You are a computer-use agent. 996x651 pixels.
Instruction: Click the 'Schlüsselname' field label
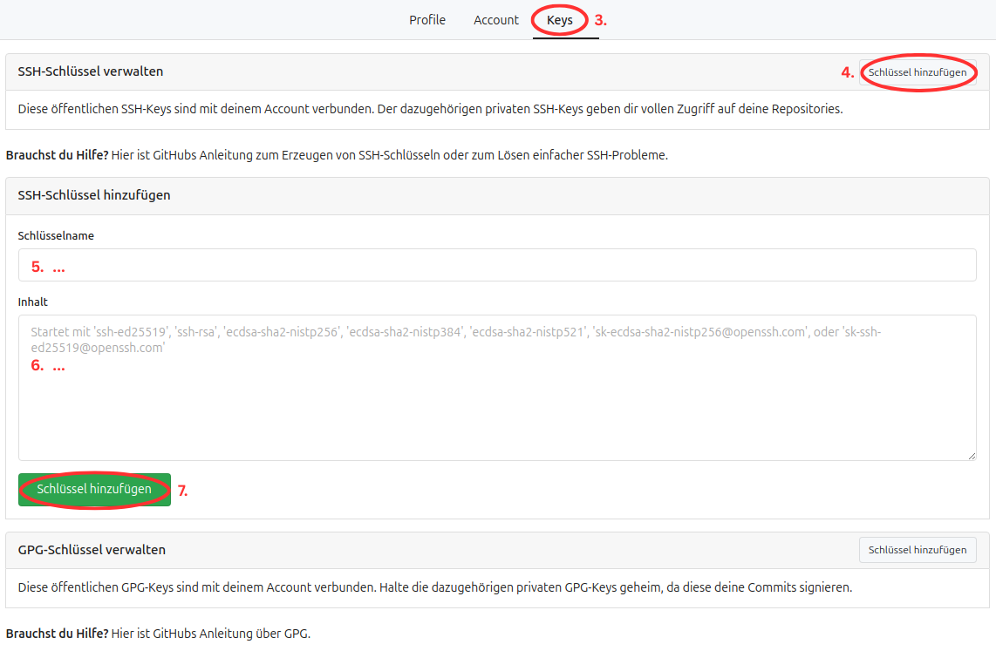click(x=56, y=235)
